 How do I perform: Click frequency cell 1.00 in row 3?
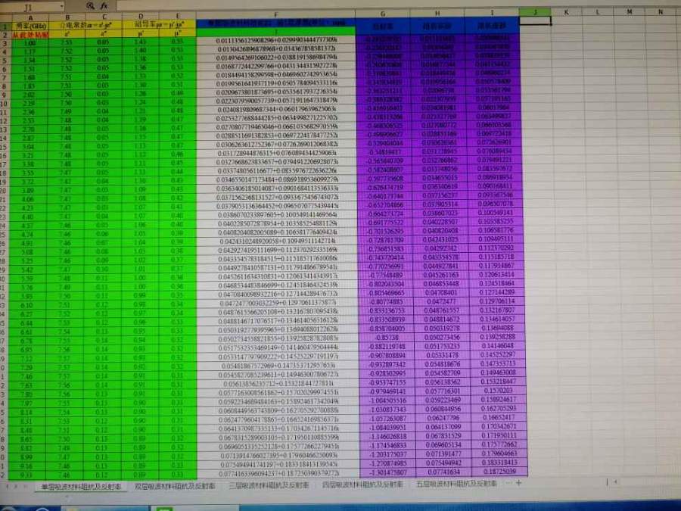point(30,43)
